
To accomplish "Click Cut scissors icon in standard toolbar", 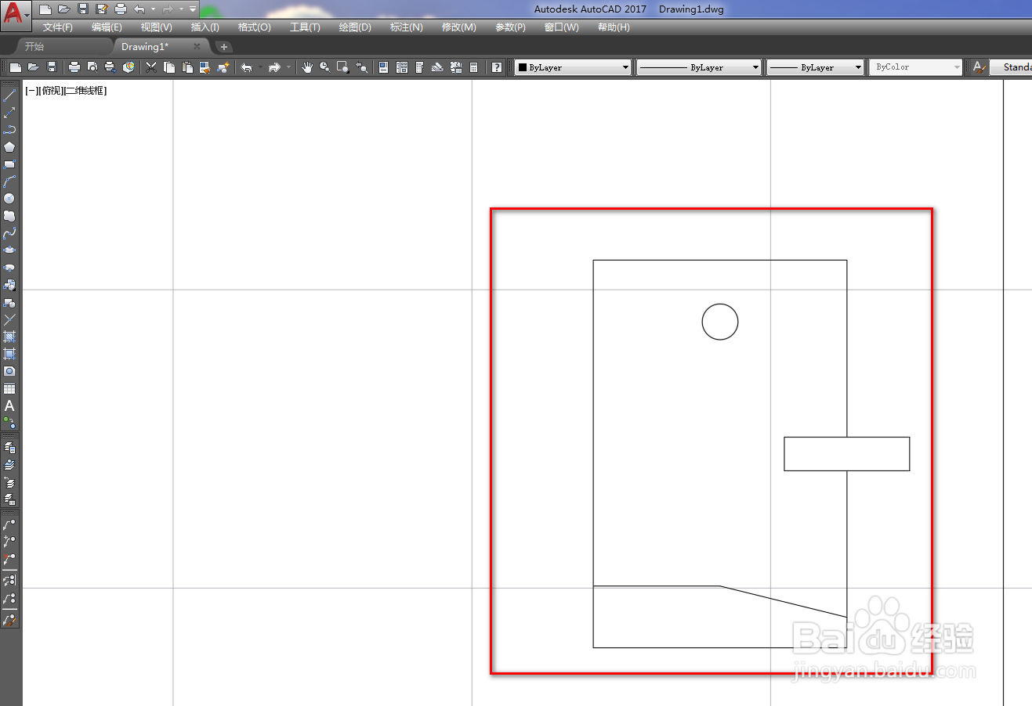I will (151, 67).
